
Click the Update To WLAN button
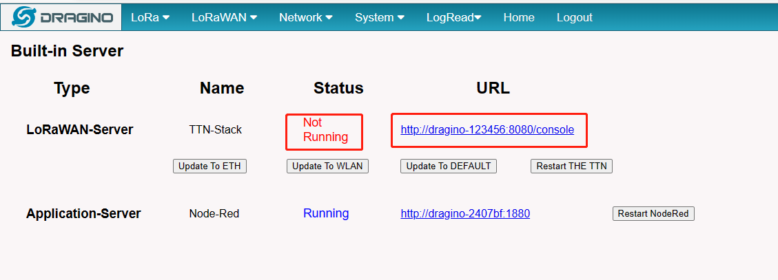(x=327, y=166)
